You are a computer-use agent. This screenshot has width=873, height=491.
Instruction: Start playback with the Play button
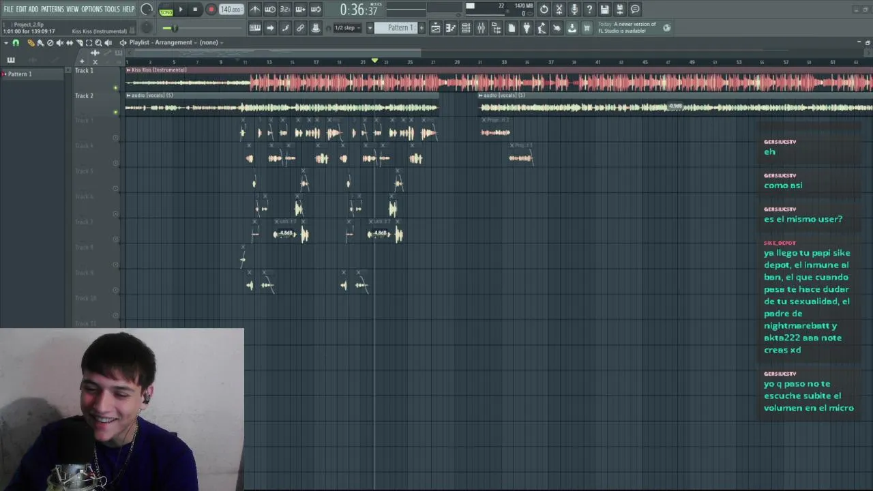[181, 10]
